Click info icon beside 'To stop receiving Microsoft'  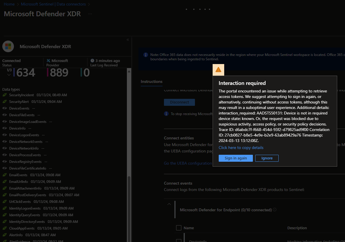pyautogui.click(x=166, y=114)
